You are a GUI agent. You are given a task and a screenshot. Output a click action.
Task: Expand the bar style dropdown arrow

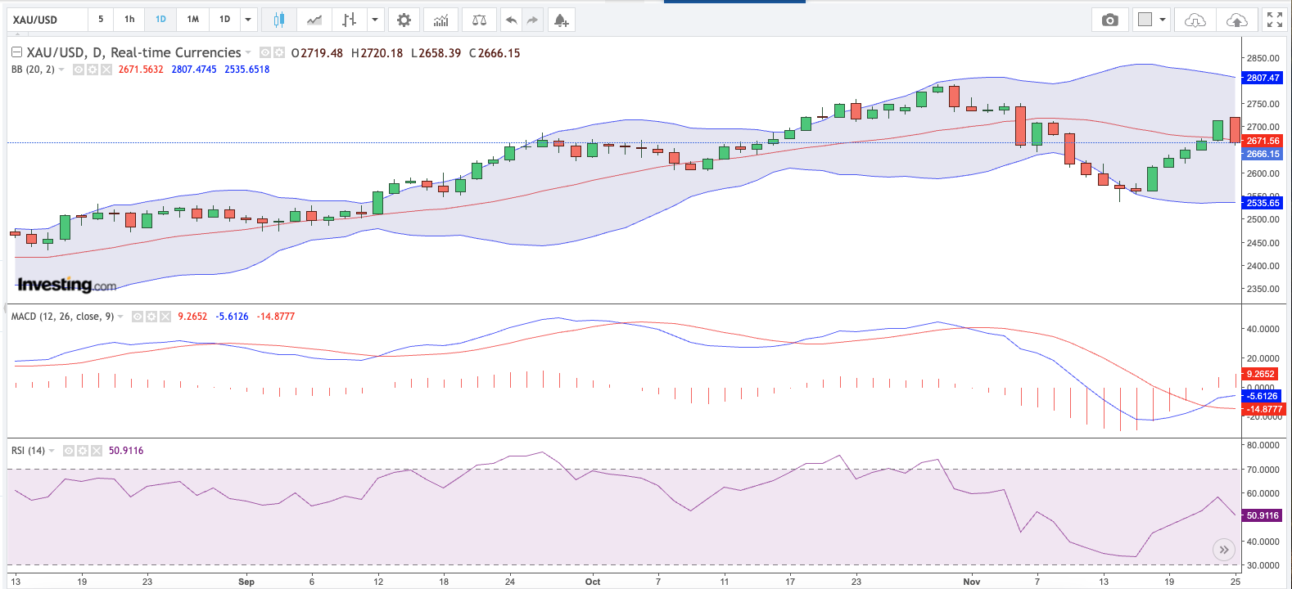point(375,20)
